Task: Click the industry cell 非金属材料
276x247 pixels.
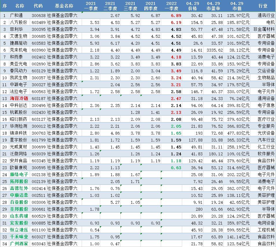Action: 264,29
